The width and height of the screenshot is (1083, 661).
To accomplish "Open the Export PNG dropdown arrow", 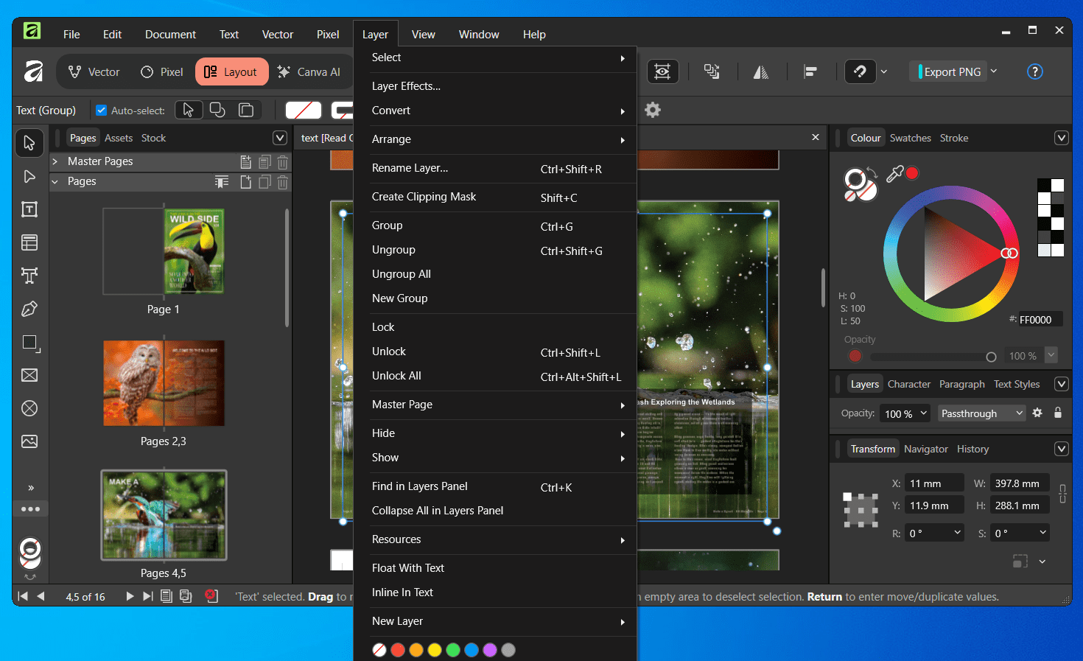I will pyautogui.click(x=994, y=71).
